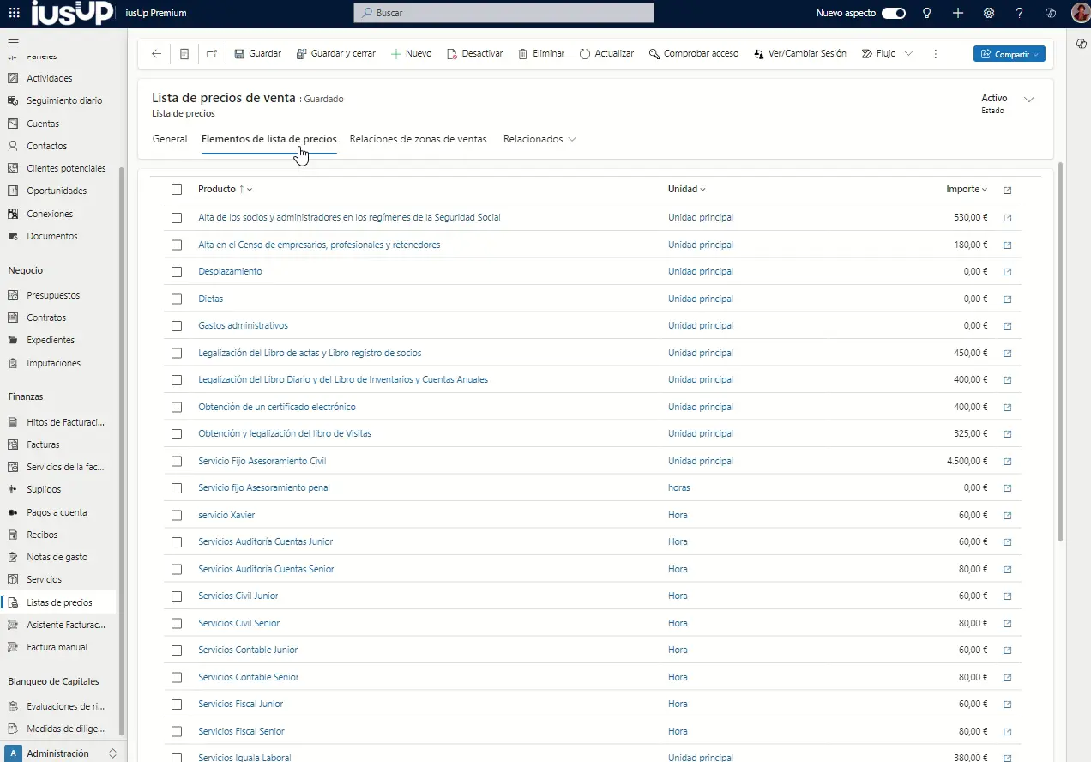Image resolution: width=1091 pixels, height=762 pixels.
Task: Click the Buscar search field
Action: pyautogui.click(x=503, y=13)
